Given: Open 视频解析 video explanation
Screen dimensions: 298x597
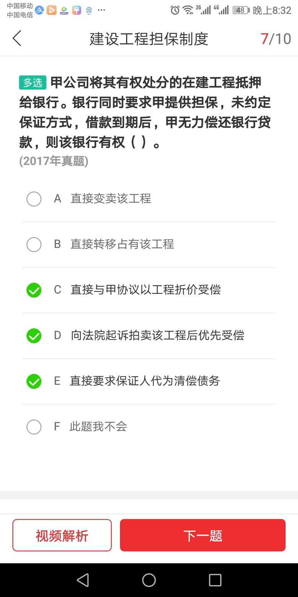Looking at the screenshot, I should tap(62, 535).
